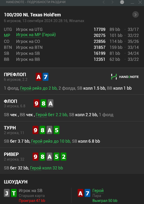Click the green 2 river card
This screenshot has height=204, width=144.
point(64,156)
